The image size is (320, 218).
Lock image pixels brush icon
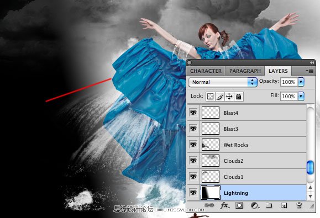(x=220, y=97)
